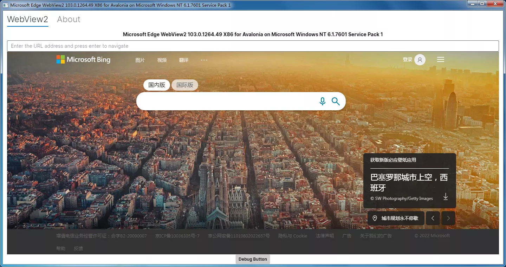Image resolution: width=506 pixels, height=267 pixels.
Task: Click the wallpaper download arrow icon
Action: coord(446,197)
